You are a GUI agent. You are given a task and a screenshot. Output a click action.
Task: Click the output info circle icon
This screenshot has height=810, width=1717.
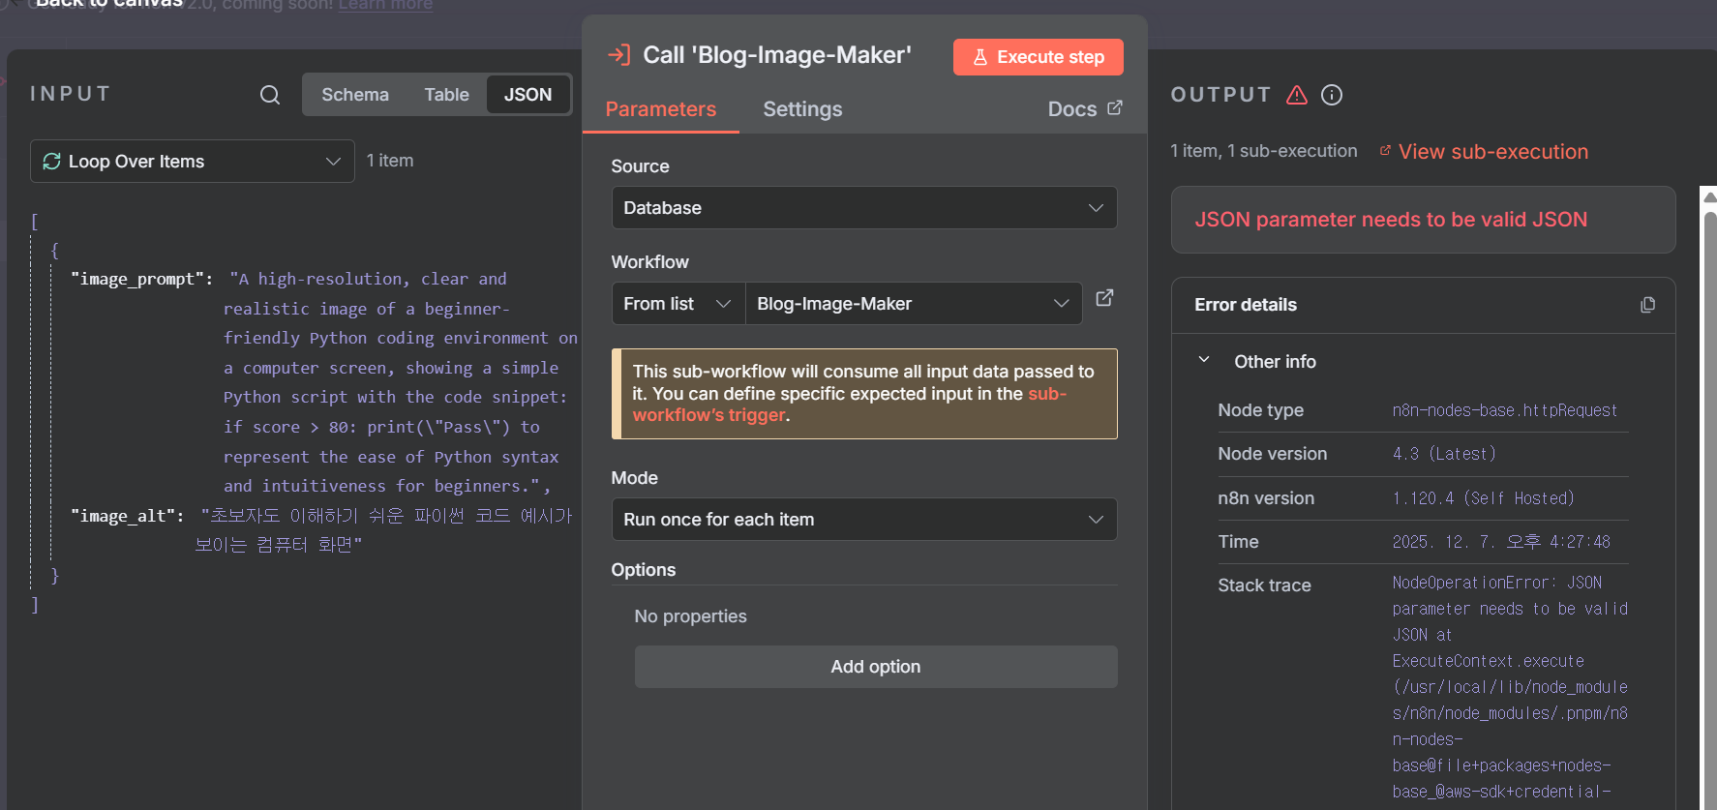pos(1332,95)
